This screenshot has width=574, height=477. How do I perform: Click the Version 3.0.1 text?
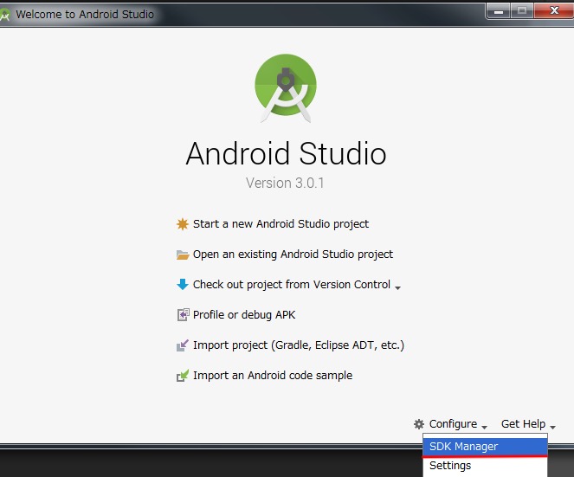pyautogui.click(x=285, y=183)
